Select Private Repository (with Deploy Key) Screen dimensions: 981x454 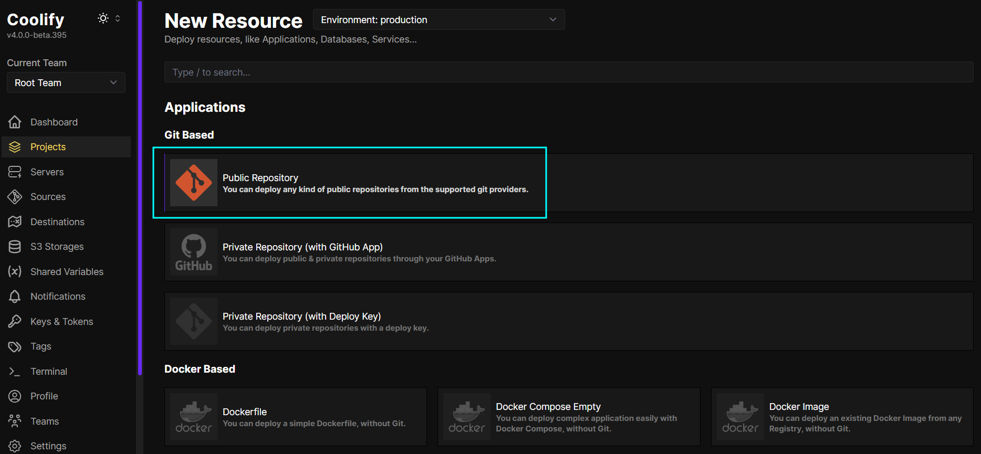pos(569,321)
